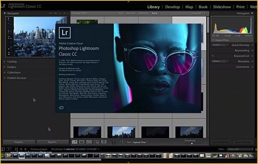Expand the Collections panel
Screen dimensions: 258x164
[x=5, y=72]
